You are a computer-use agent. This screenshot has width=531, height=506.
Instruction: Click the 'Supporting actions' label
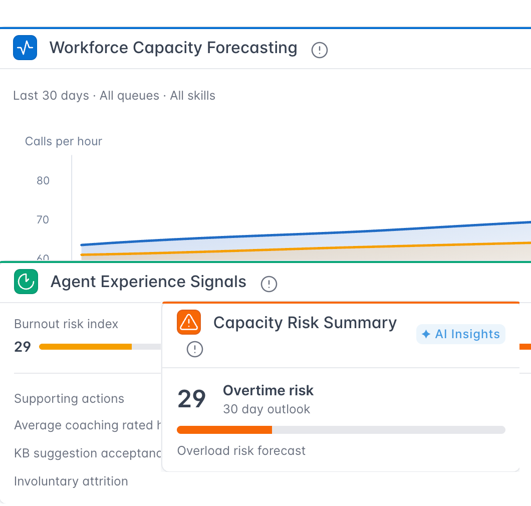coord(69,399)
